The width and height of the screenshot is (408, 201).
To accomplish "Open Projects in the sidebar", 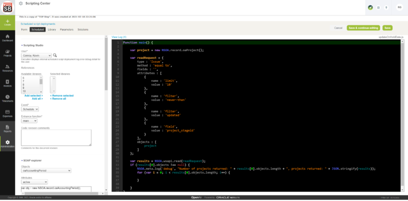I will tap(8, 53).
